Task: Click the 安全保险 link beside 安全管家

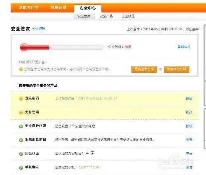Action: coord(39,29)
